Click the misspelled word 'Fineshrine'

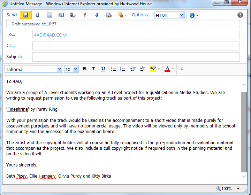(x=18, y=109)
